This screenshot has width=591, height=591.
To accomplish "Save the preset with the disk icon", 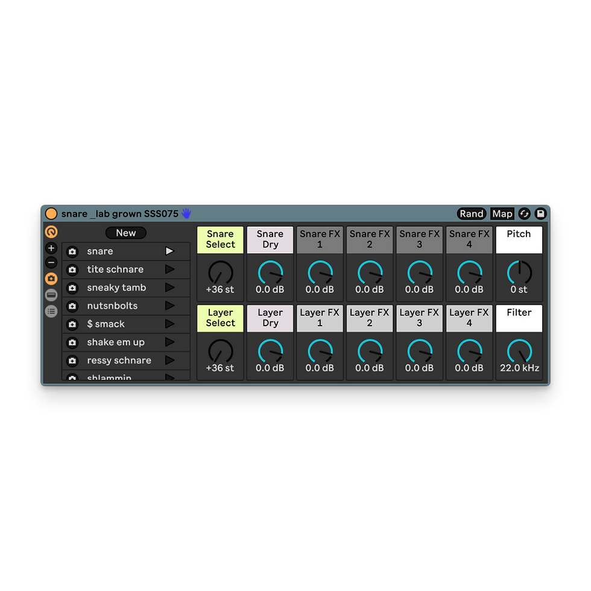I will [x=540, y=213].
